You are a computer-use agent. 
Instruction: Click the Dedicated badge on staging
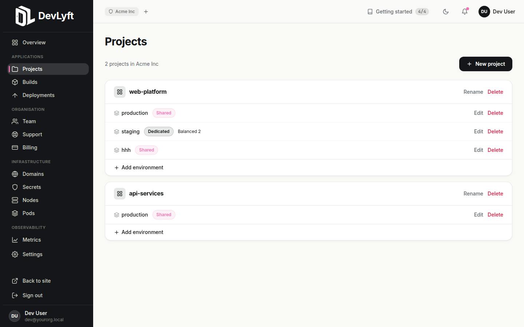(x=159, y=132)
